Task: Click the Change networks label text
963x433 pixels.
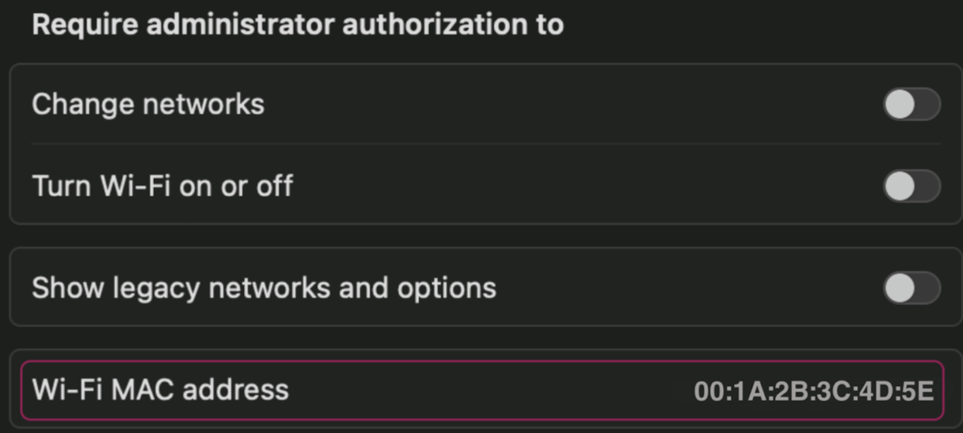Action: (148, 104)
